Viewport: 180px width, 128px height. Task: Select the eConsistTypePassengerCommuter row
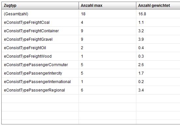[91, 65]
